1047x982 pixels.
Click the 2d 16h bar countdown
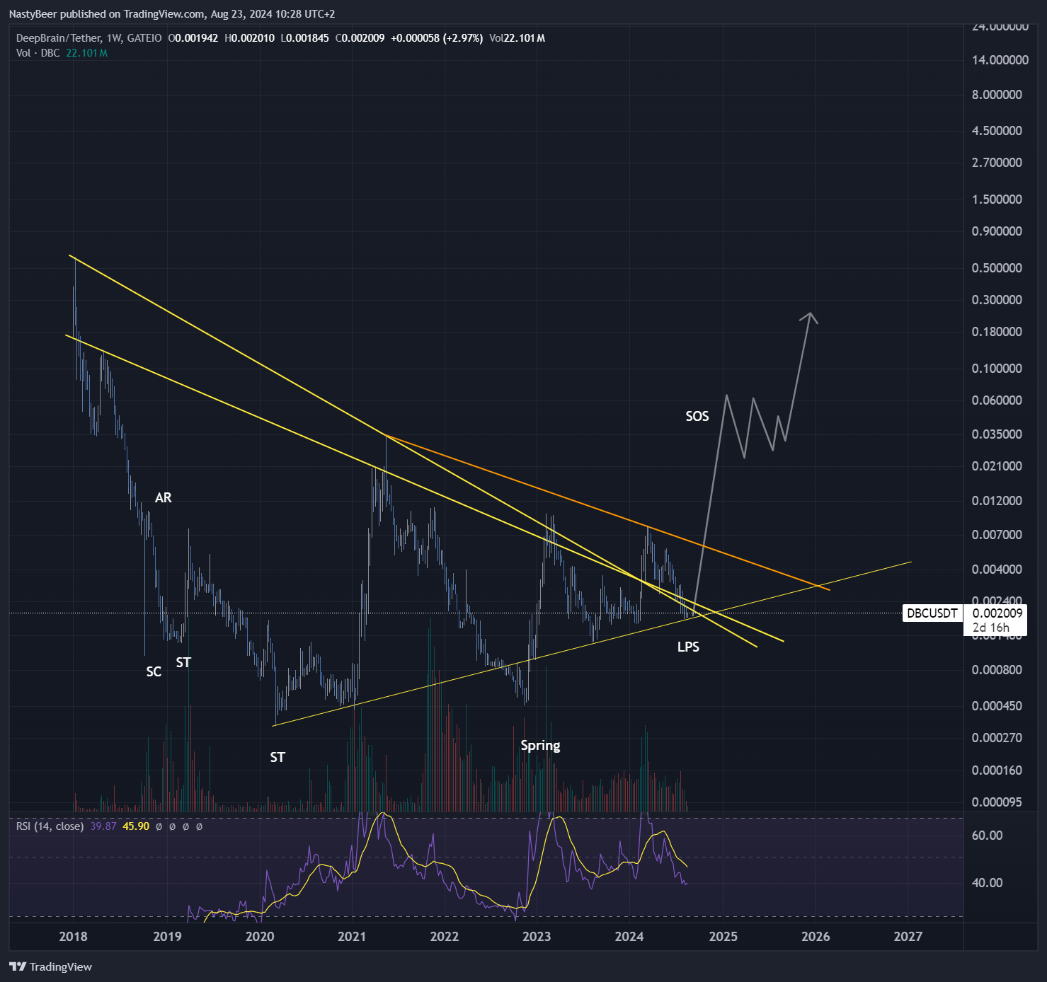click(x=990, y=628)
